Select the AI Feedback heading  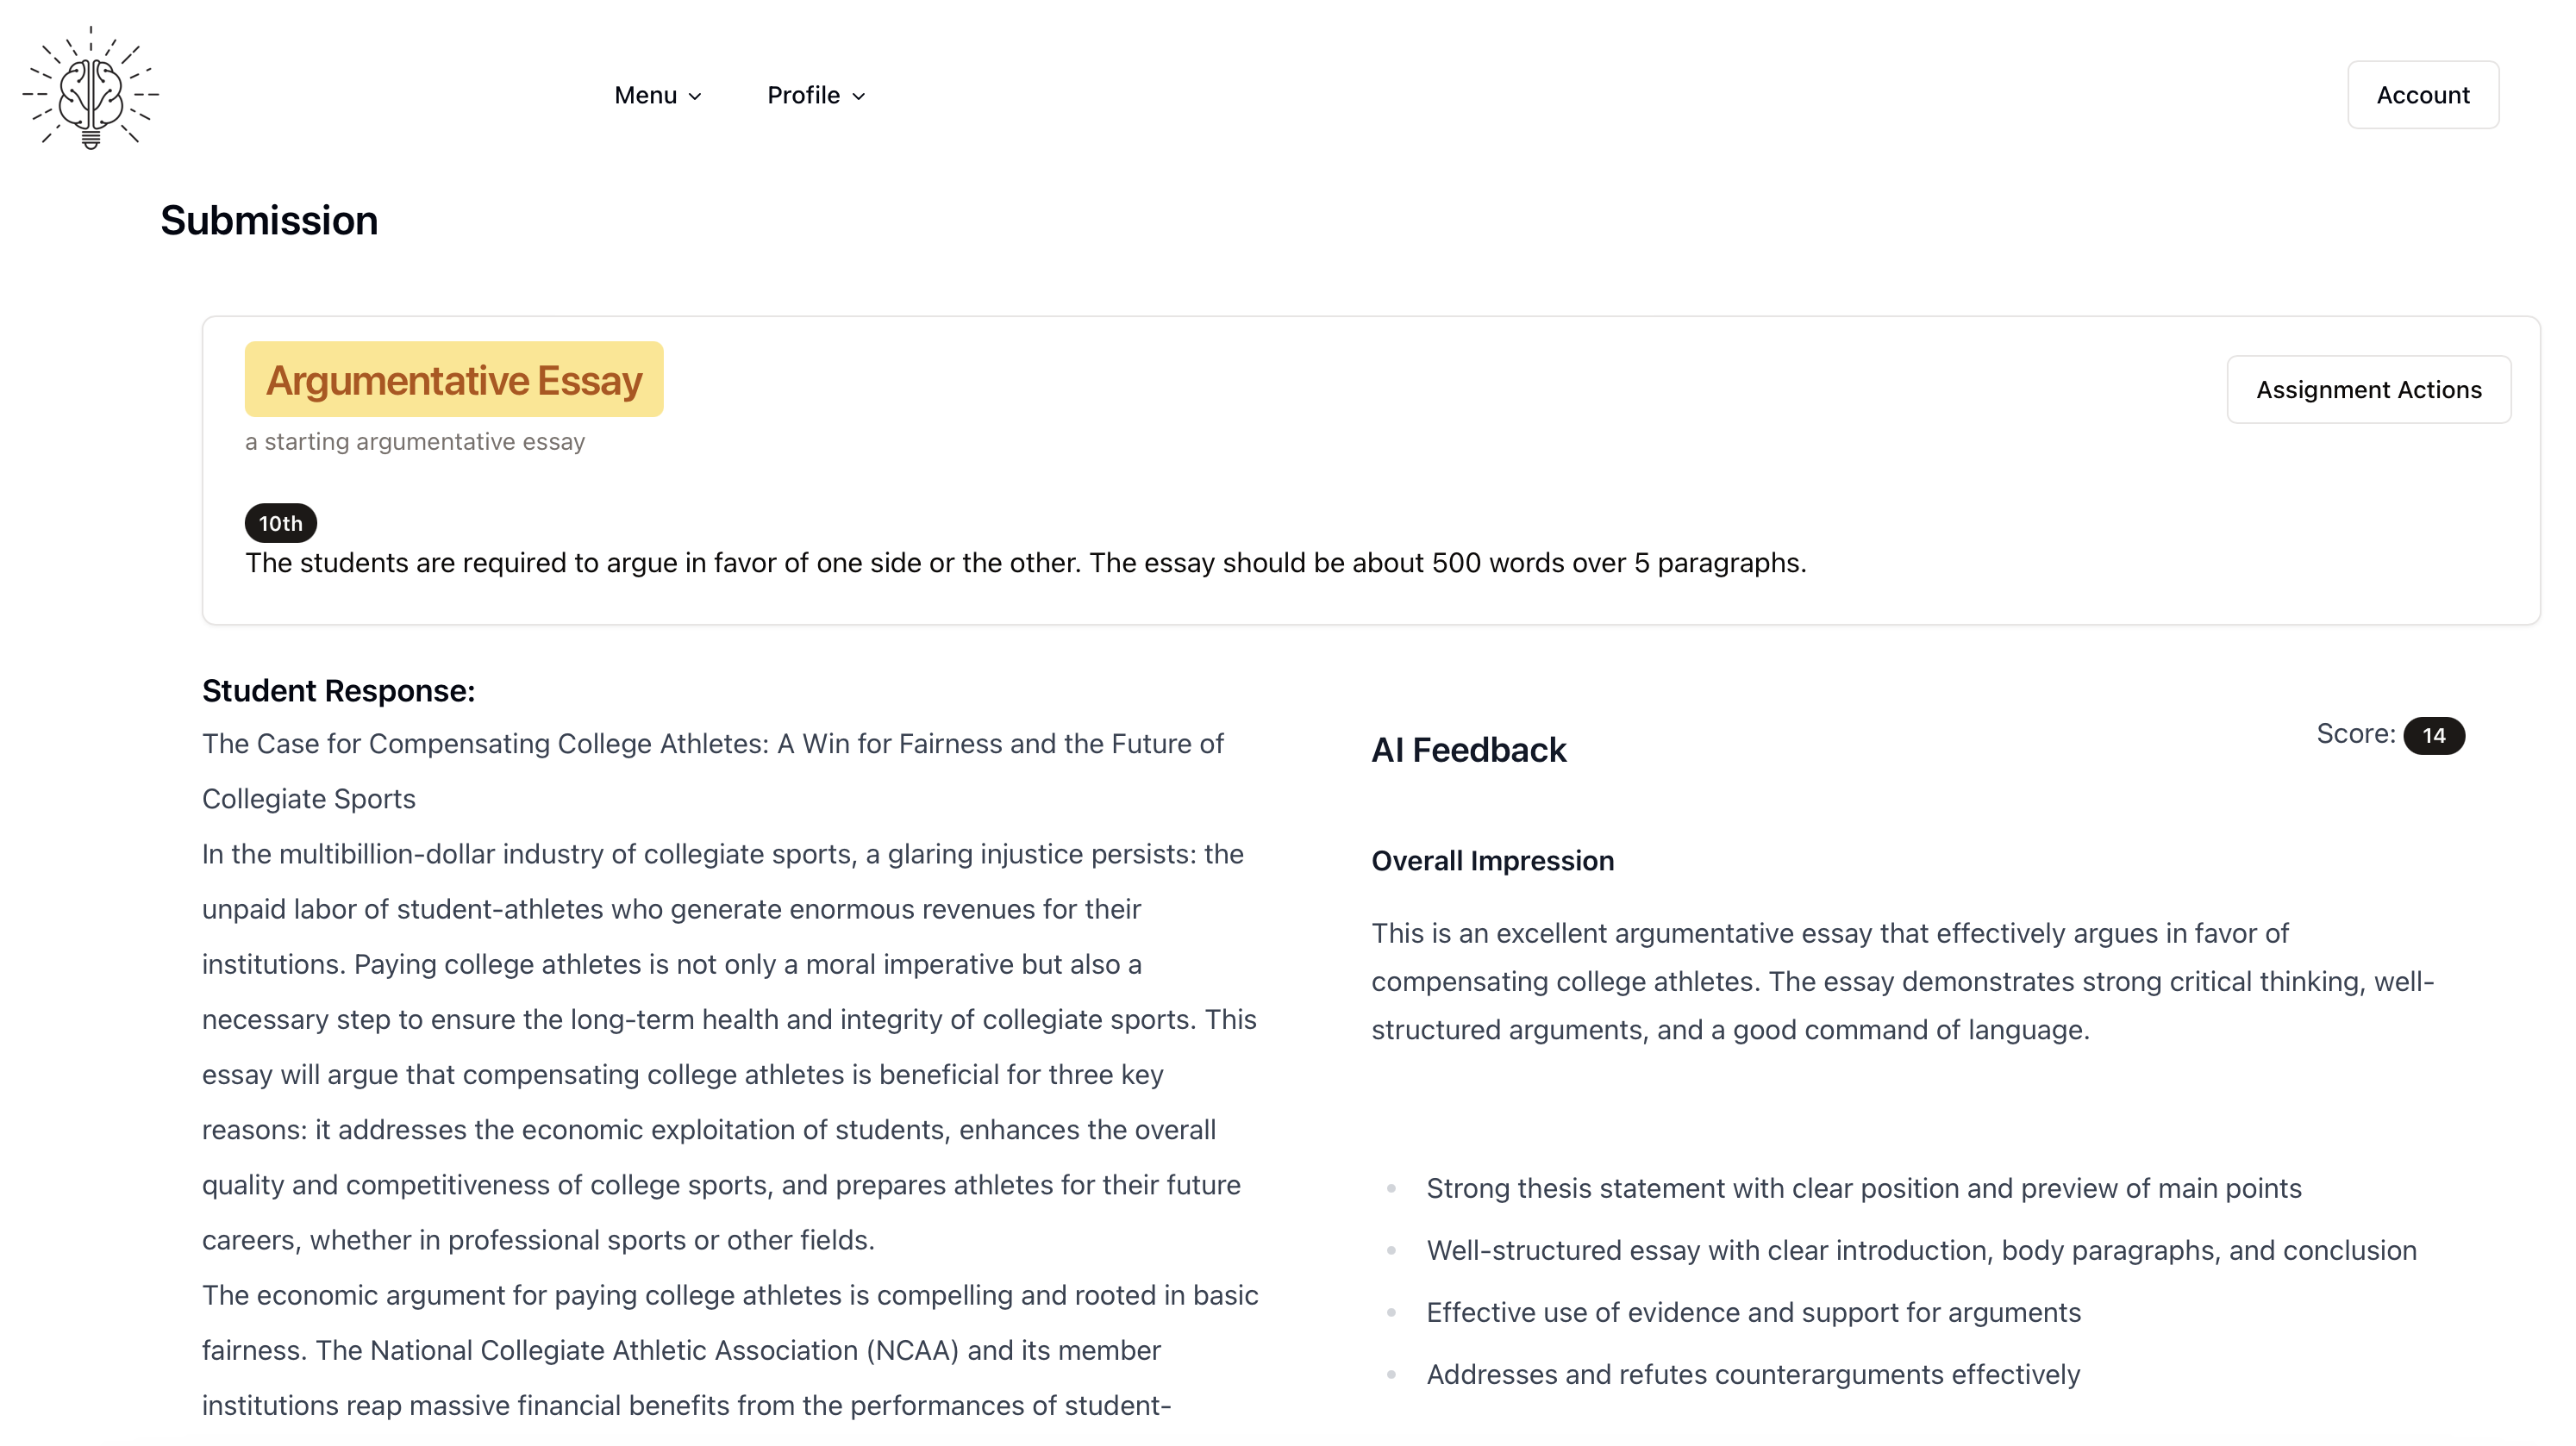(1467, 751)
